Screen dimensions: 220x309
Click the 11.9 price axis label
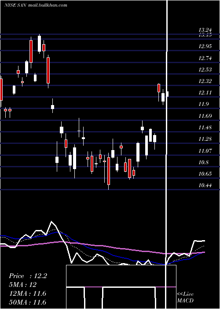[203, 104]
